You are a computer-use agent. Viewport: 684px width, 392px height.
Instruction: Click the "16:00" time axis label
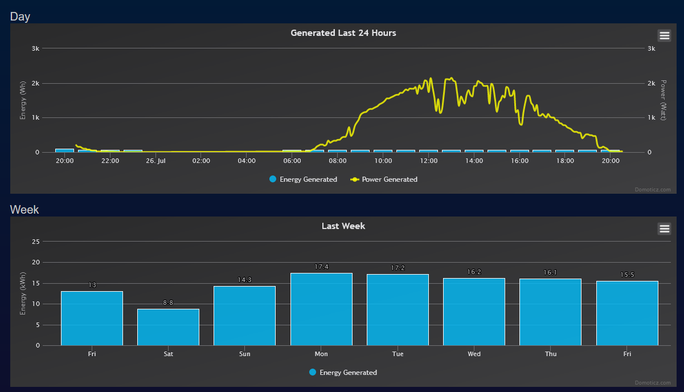pyautogui.click(x=519, y=161)
